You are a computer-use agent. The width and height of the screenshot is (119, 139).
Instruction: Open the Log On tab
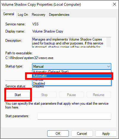tap(23, 15)
